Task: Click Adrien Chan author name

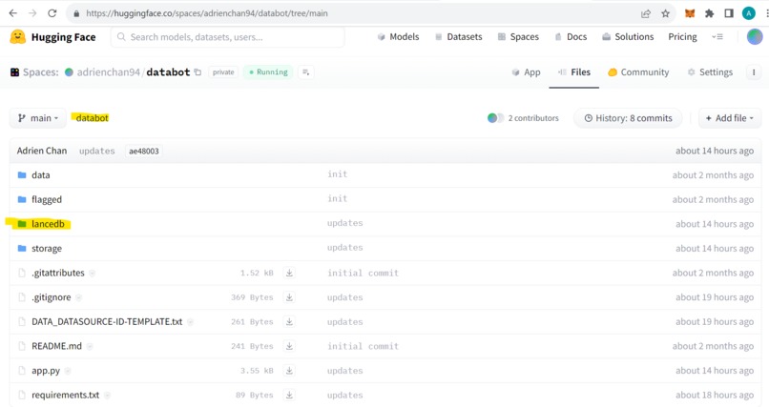Action: pos(42,151)
